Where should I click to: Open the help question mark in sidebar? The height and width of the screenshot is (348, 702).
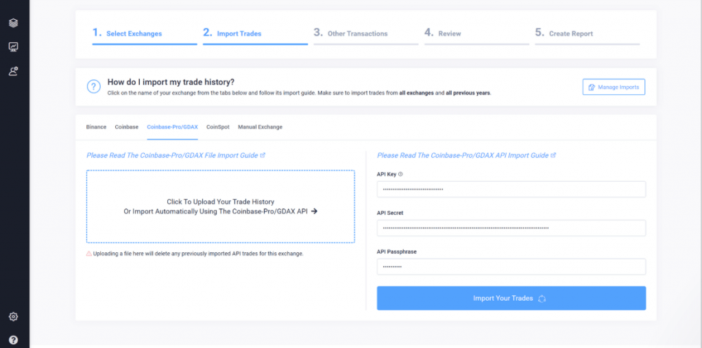coord(14,340)
